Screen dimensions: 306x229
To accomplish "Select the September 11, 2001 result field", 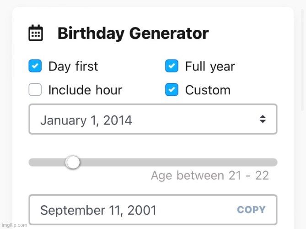I will 153,210.
